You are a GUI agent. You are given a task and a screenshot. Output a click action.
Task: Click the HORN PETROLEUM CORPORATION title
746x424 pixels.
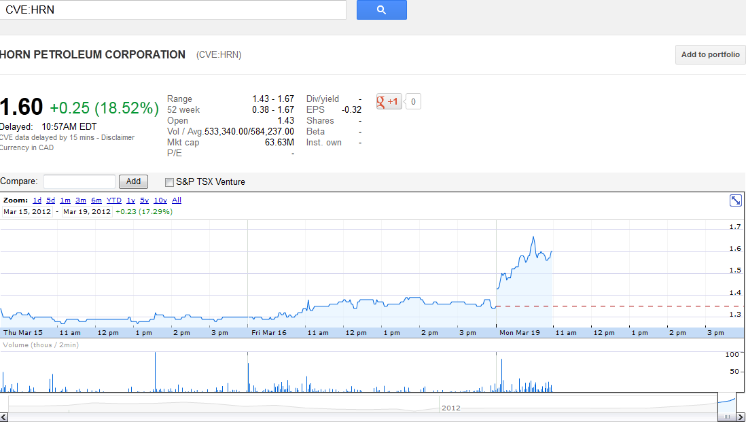tap(93, 55)
